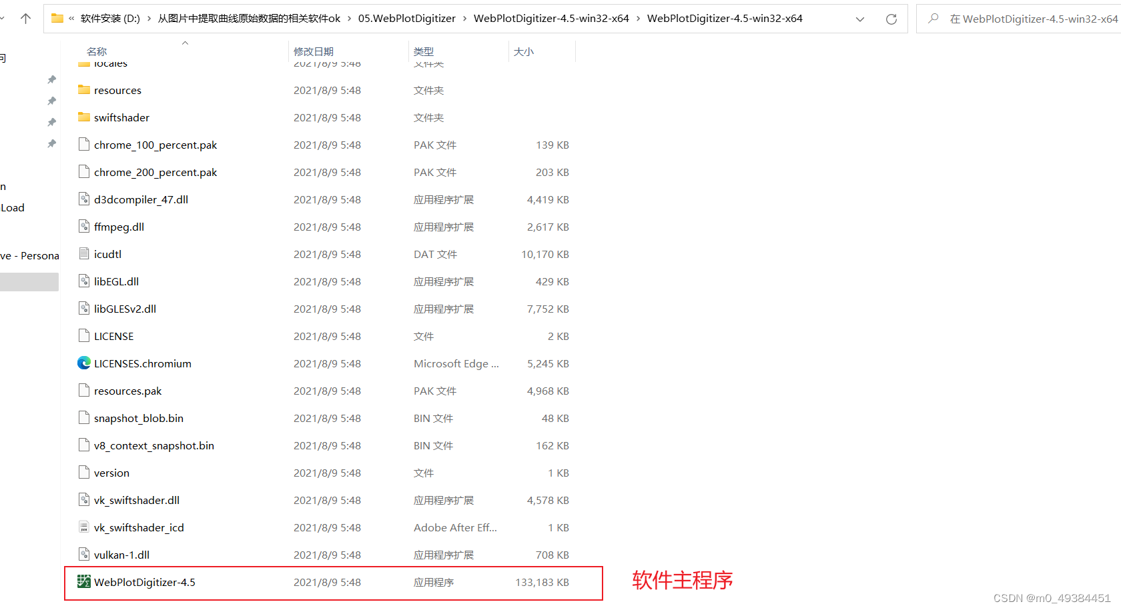Open the address bar history dropdown
The width and height of the screenshot is (1121, 610).
tap(860, 19)
